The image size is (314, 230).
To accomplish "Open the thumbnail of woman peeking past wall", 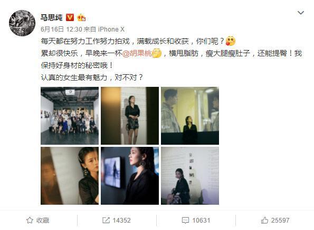I will point(70,176).
